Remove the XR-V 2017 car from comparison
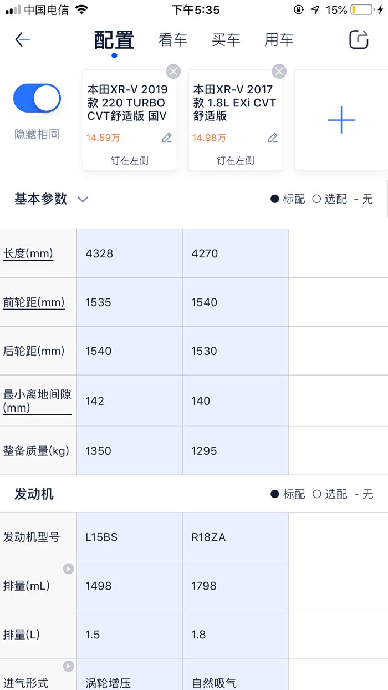This screenshot has height=690, width=388. tap(279, 71)
